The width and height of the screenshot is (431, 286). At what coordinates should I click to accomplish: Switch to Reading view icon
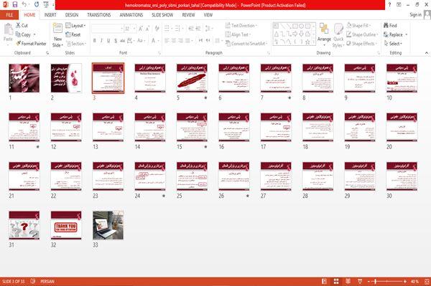coord(348,281)
